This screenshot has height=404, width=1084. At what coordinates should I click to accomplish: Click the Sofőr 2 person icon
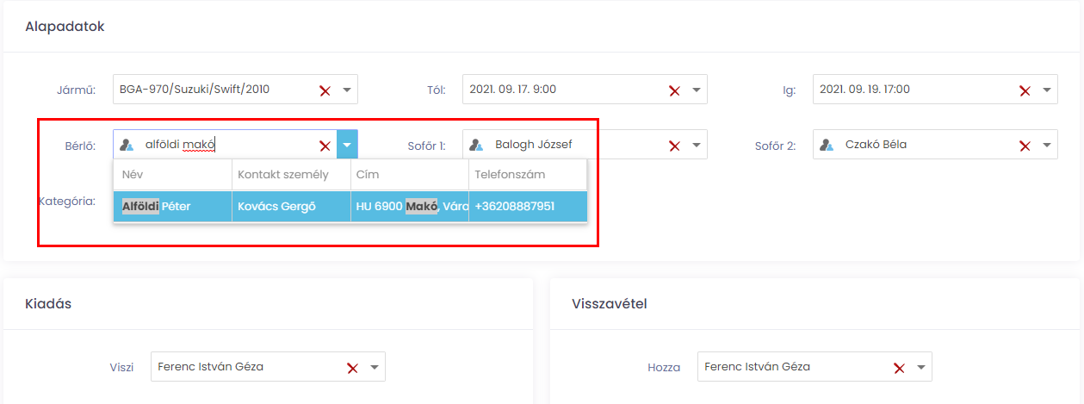point(827,145)
